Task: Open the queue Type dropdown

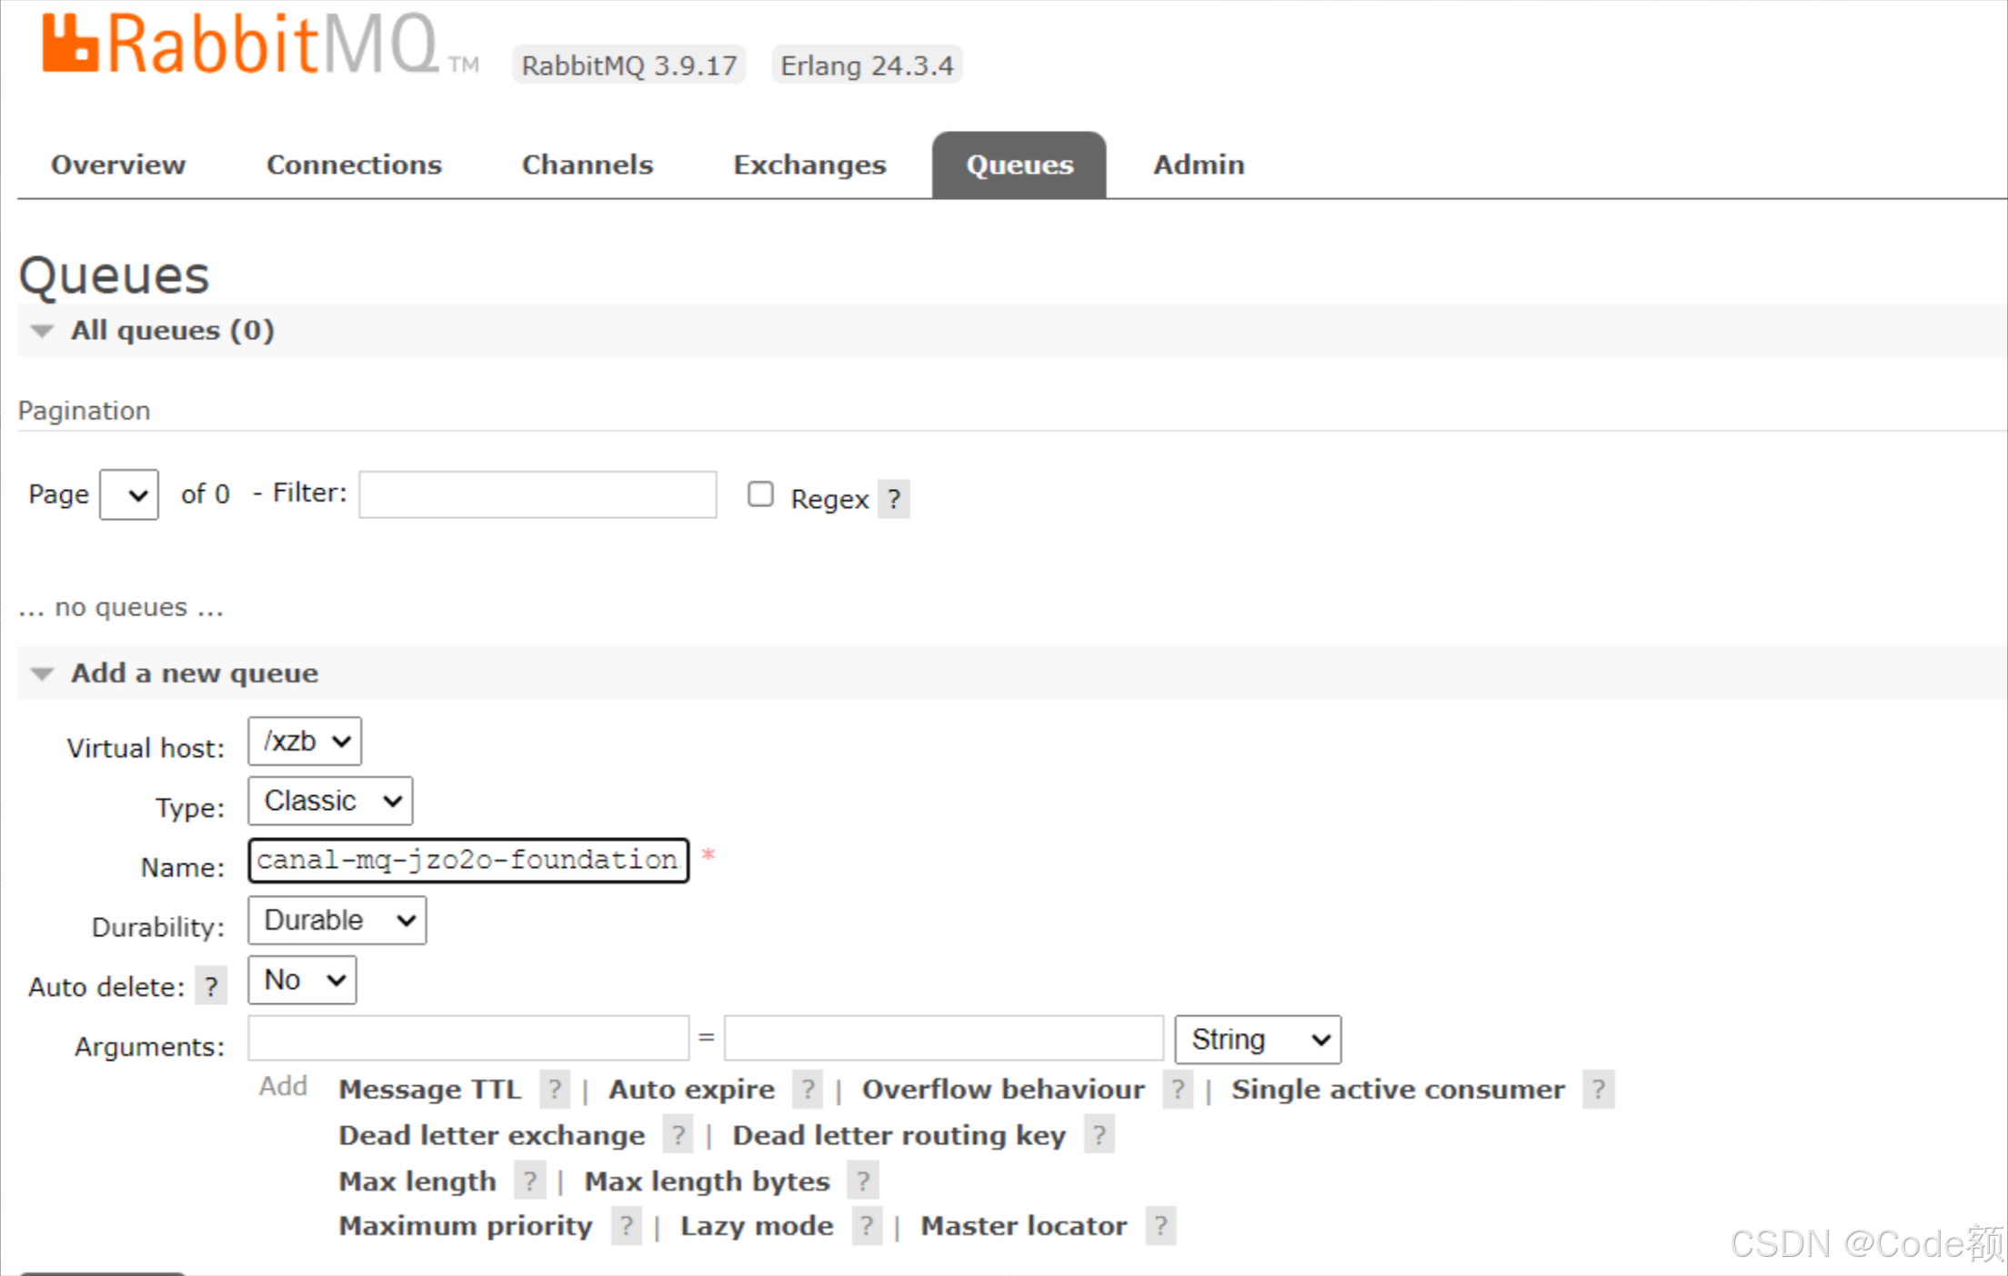Action: click(330, 801)
